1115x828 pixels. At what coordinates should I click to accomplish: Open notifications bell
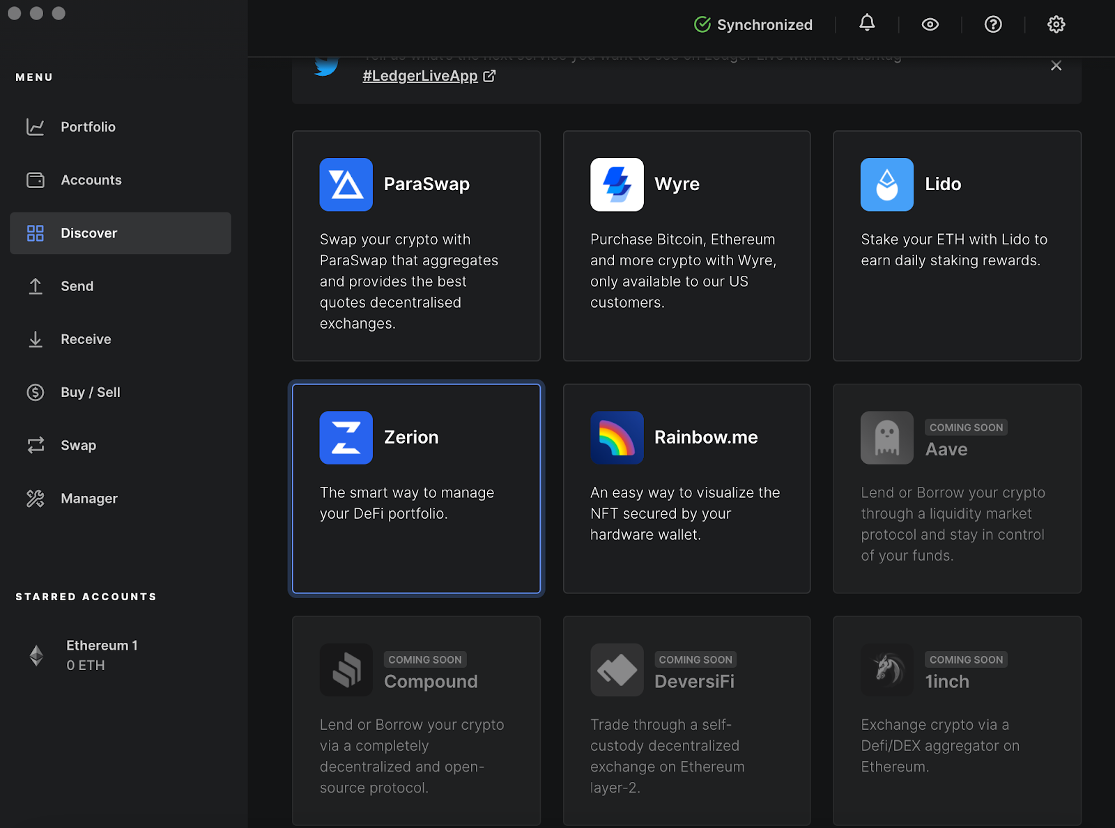click(x=867, y=24)
